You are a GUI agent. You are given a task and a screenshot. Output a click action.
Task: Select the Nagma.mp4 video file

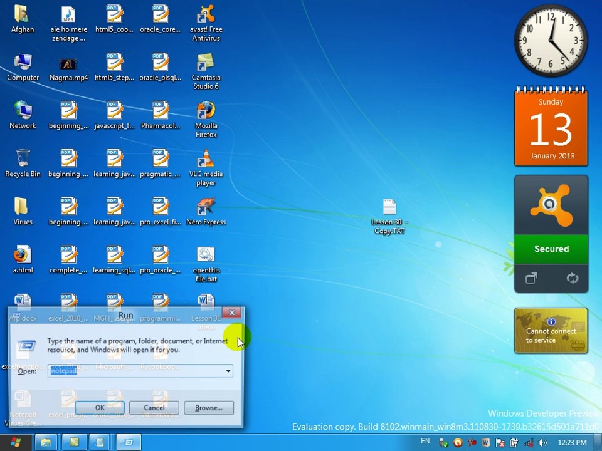click(68, 68)
